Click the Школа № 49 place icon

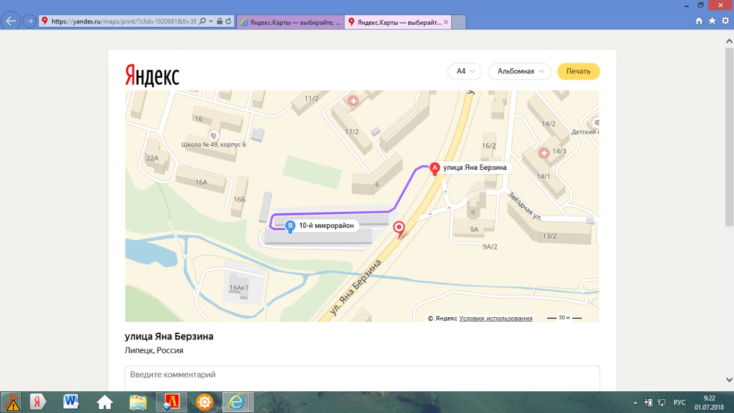coord(213,135)
